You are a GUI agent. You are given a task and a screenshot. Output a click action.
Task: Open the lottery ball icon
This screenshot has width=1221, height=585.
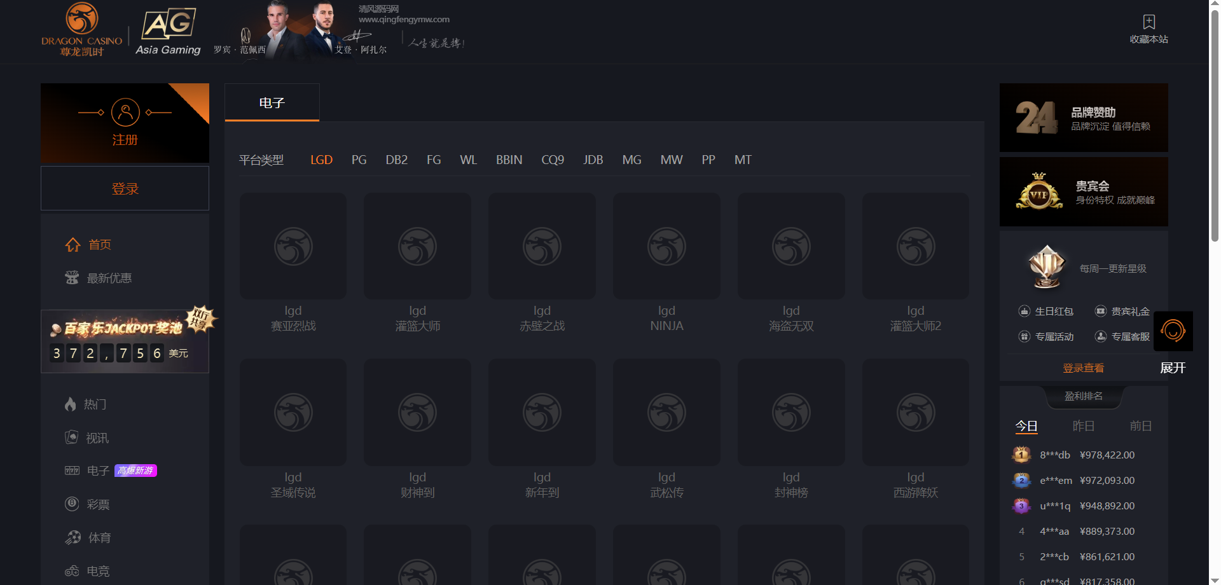pyautogui.click(x=72, y=504)
